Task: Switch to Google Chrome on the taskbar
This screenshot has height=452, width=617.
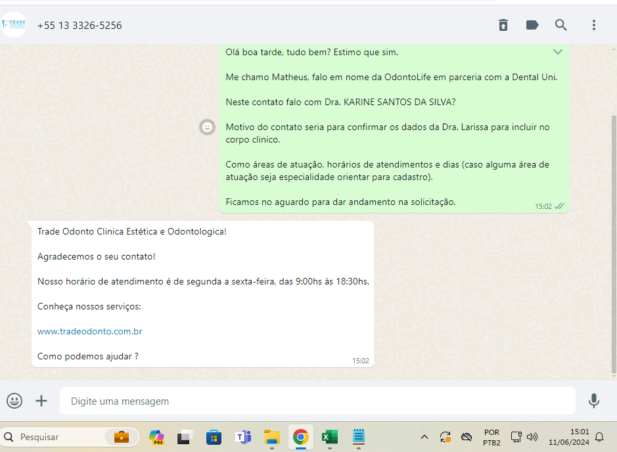Action: pos(301,437)
